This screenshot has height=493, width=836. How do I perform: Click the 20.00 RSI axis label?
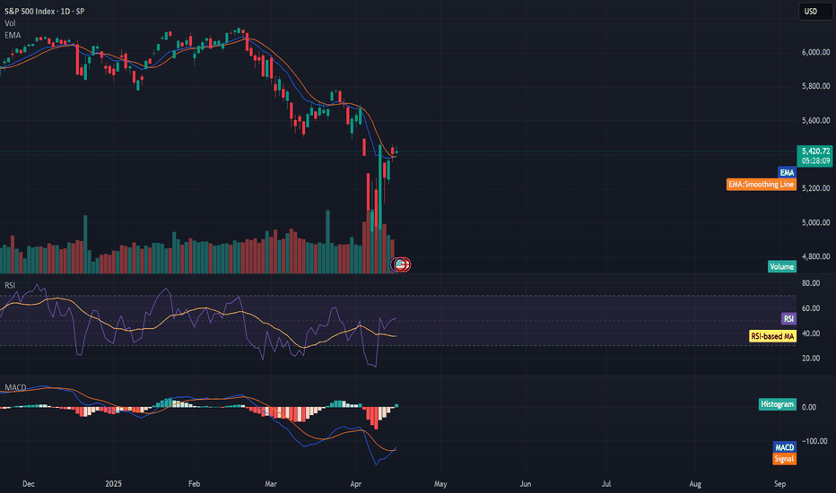click(810, 359)
